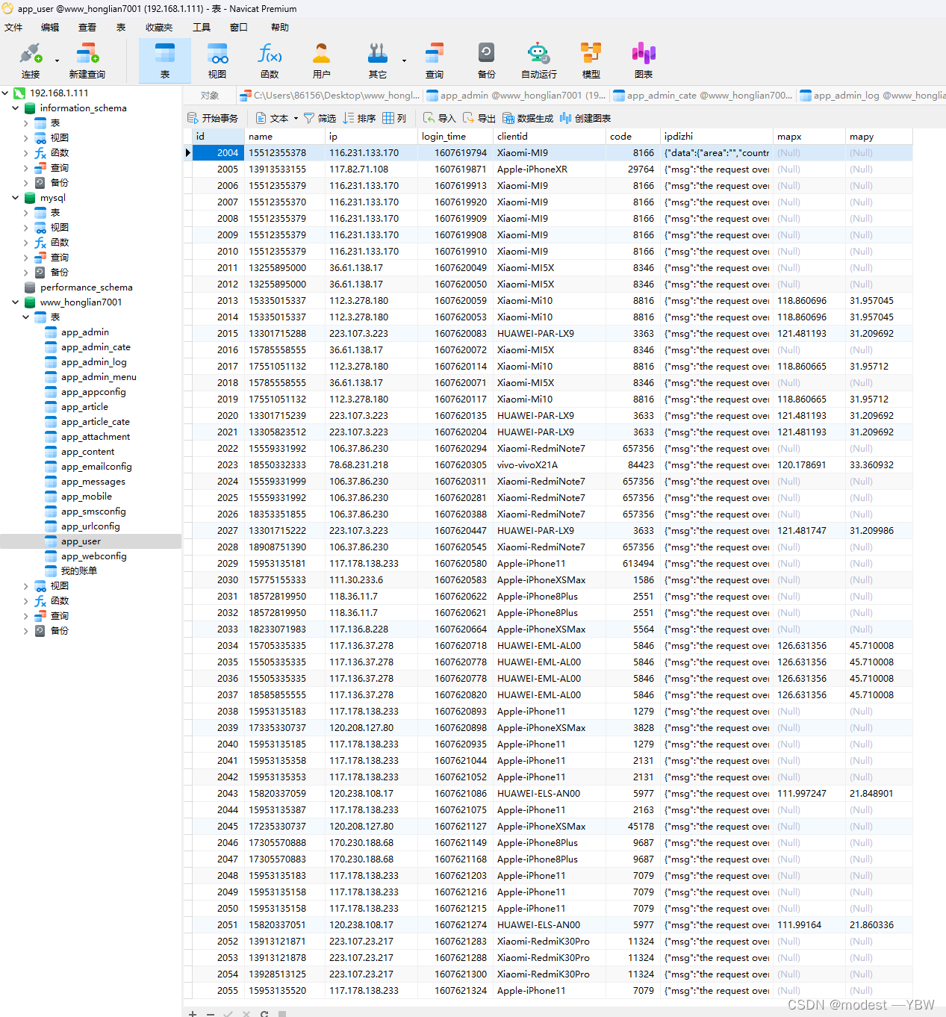
Task: Click the Others (其它) toolbar icon
Action: click(378, 60)
